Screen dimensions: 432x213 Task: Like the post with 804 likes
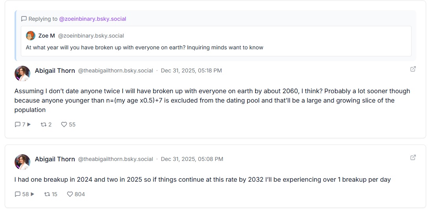[x=70, y=194]
